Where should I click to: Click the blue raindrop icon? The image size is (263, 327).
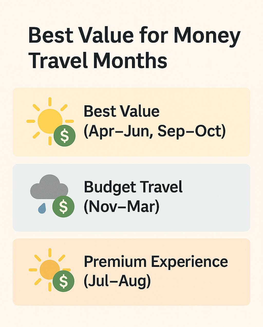tap(42, 208)
